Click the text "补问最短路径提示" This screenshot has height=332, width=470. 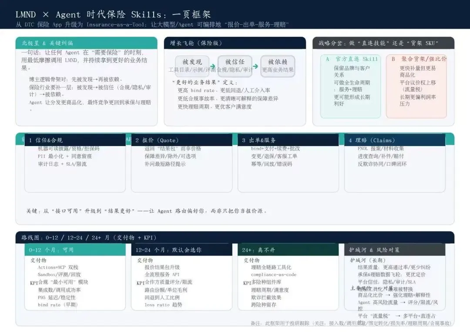coord(165,164)
